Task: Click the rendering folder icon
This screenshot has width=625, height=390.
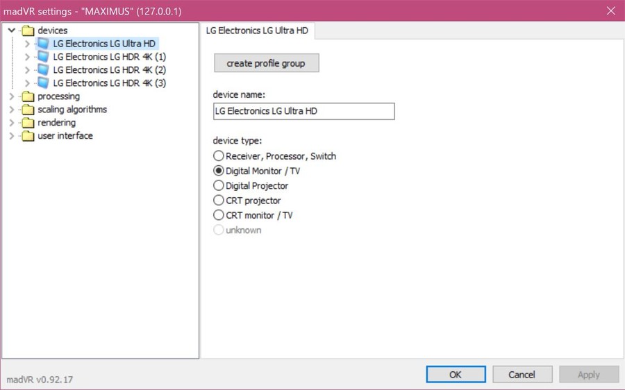Action: coord(28,123)
